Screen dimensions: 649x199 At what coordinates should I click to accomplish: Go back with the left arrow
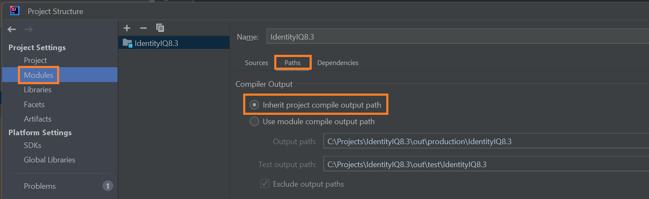click(12, 29)
